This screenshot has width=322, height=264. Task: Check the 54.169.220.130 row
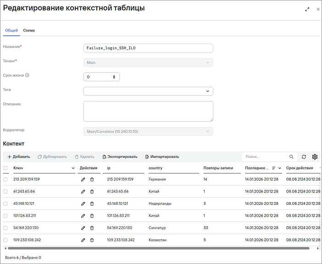pyautogui.click(x=6, y=228)
